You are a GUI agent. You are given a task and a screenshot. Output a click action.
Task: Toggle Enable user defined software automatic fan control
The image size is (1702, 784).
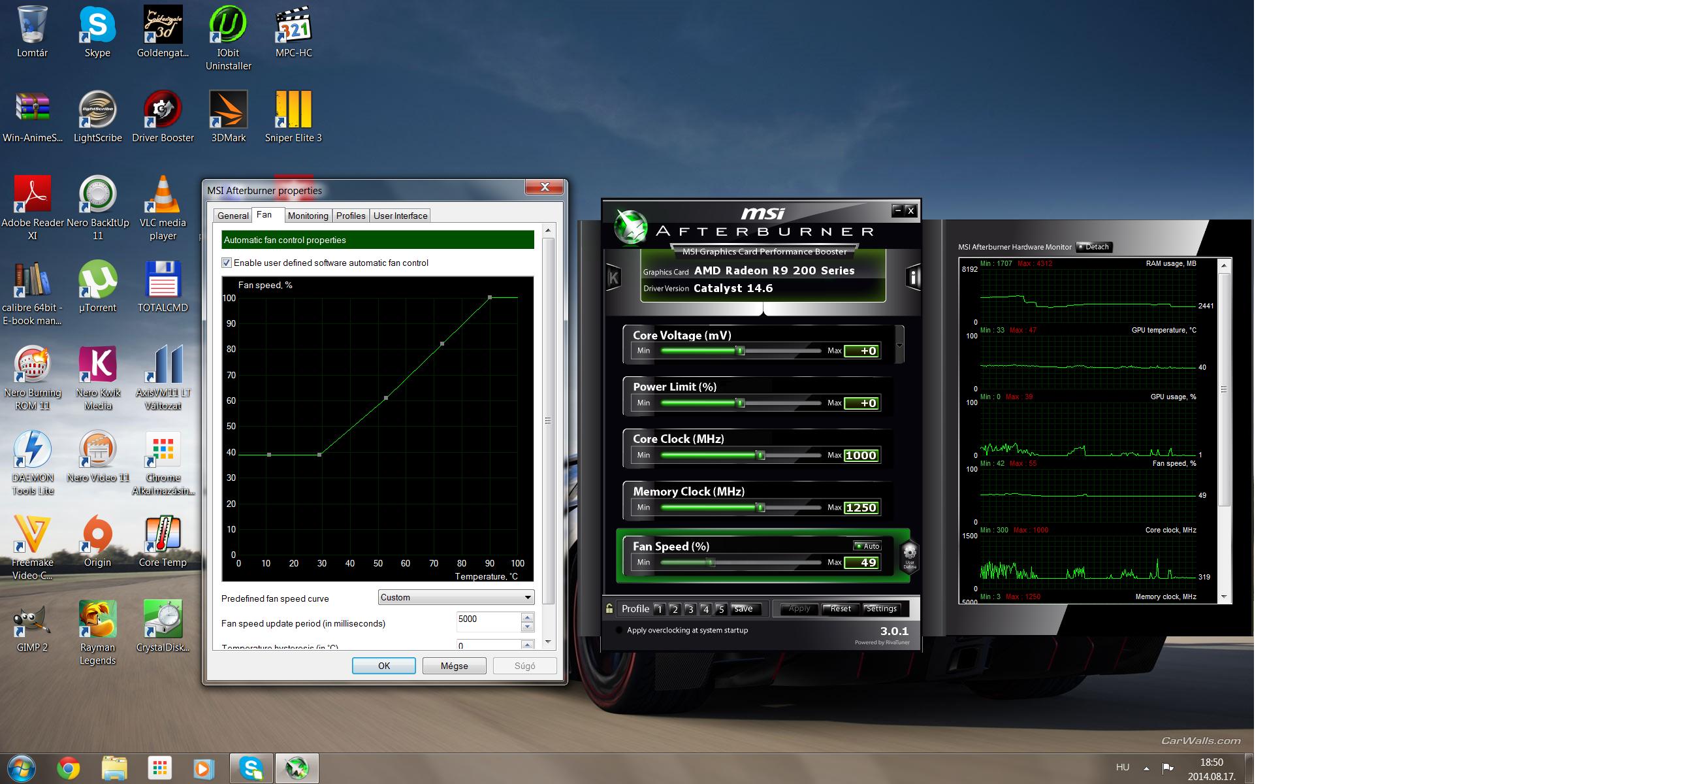pos(227,263)
